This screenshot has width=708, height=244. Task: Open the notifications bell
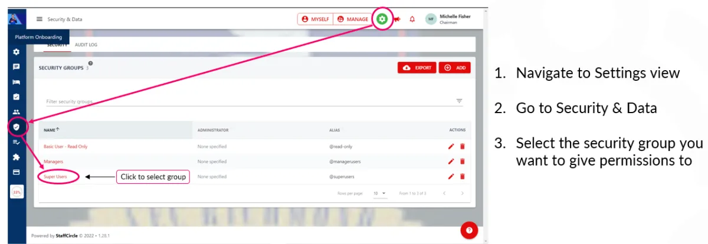coord(412,19)
